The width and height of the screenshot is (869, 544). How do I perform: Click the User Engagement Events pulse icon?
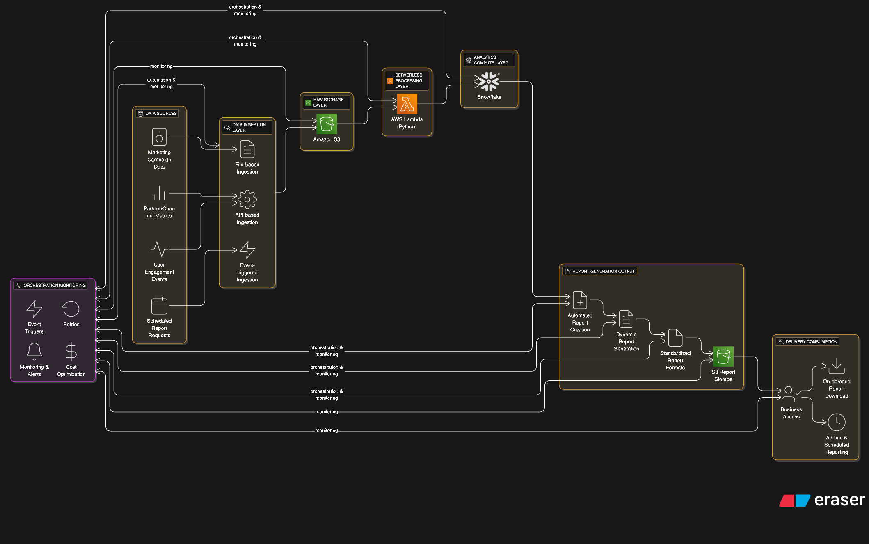click(159, 249)
